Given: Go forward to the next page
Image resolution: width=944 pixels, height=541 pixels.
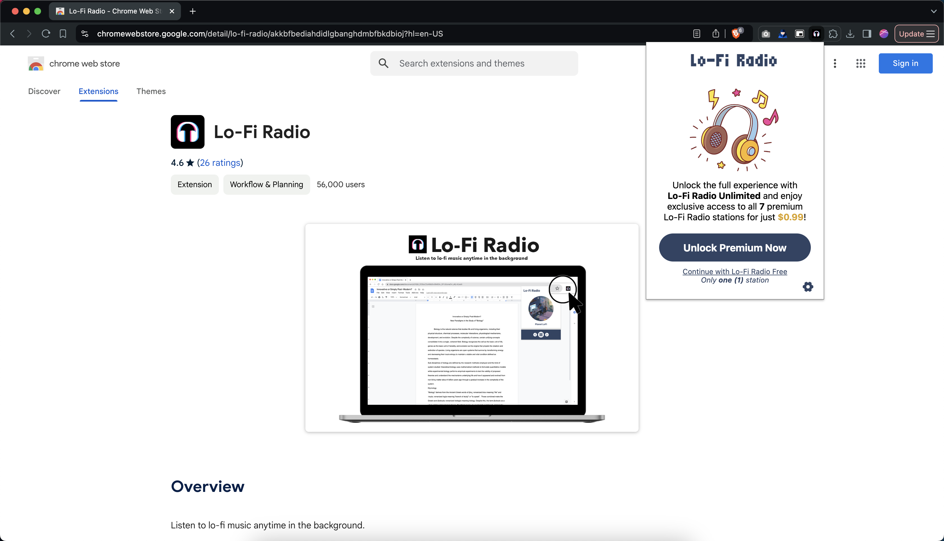Looking at the screenshot, I should (x=29, y=34).
